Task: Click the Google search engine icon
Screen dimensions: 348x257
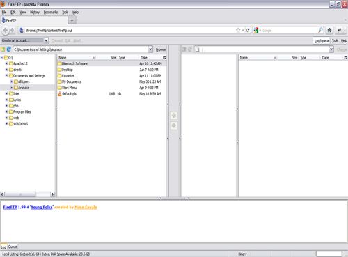Action: click(x=256, y=30)
